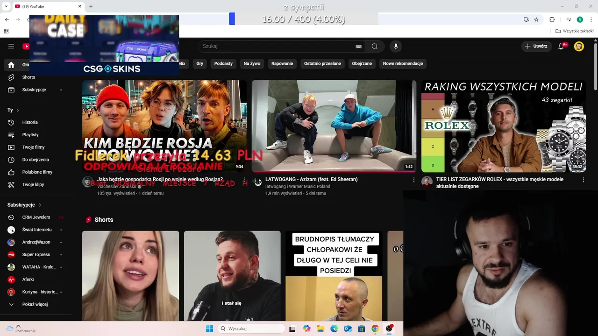Open Microsoft Edge from the taskbar

pos(334,329)
